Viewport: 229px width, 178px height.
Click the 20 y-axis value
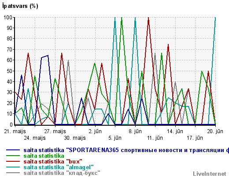click(9, 103)
